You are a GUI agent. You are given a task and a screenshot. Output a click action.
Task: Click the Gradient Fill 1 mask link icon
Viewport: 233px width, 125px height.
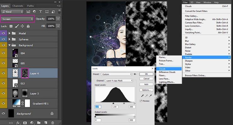point(22,103)
